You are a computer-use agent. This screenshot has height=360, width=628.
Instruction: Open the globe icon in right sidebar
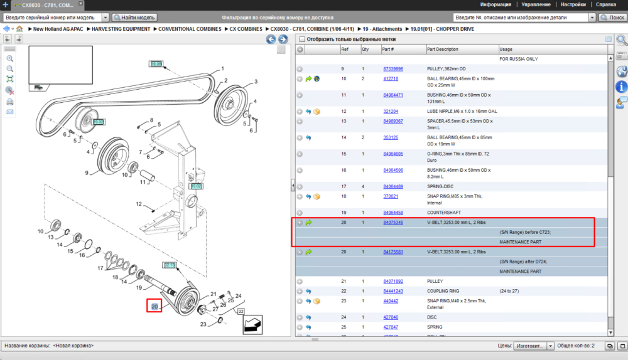pos(622,71)
